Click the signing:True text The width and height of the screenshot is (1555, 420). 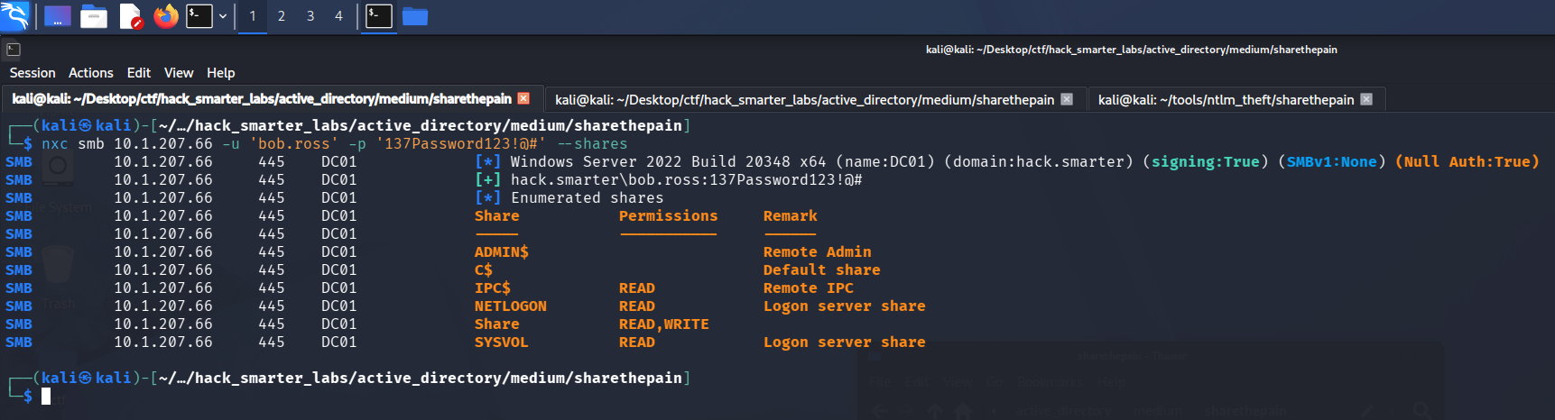(x=1206, y=162)
